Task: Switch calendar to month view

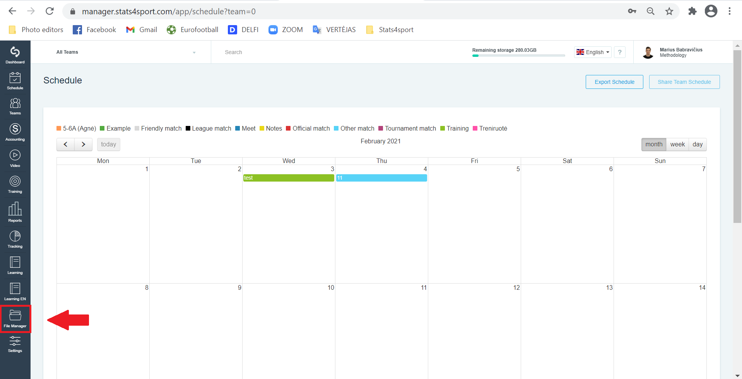Action: (654, 144)
